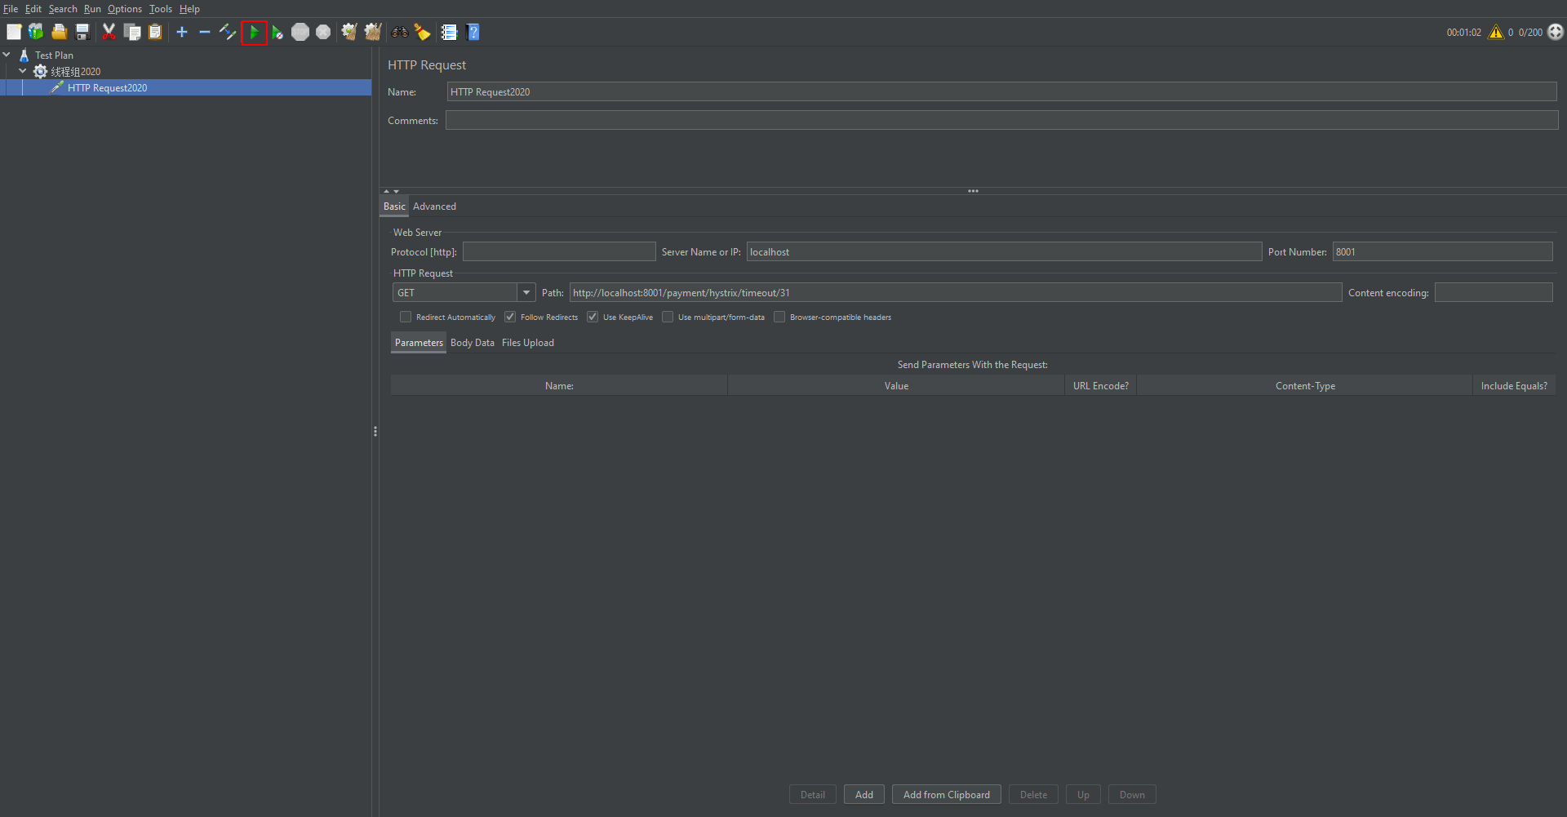This screenshot has height=817, width=1567.
Task: Click the Content encoding field
Action: point(1494,292)
